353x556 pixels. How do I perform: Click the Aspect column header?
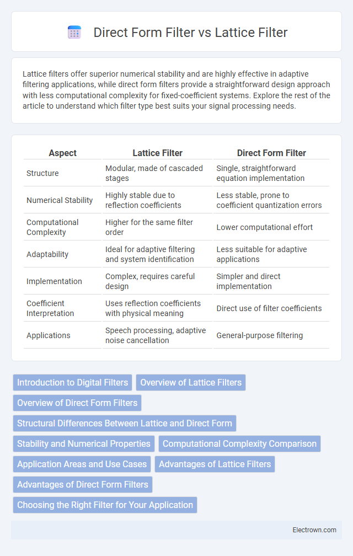(x=63, y=153)
